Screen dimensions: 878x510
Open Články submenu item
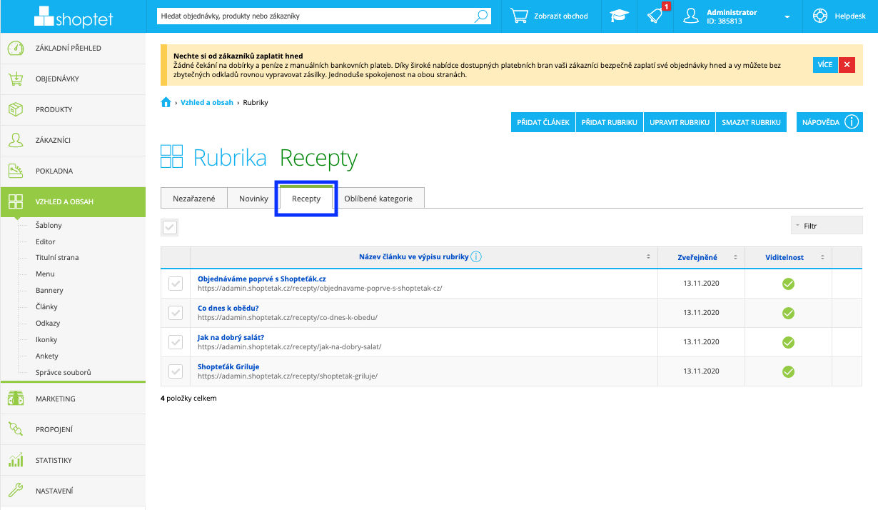47,306
